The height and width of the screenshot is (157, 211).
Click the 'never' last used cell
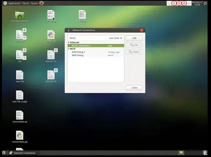[x=111, y=55]
